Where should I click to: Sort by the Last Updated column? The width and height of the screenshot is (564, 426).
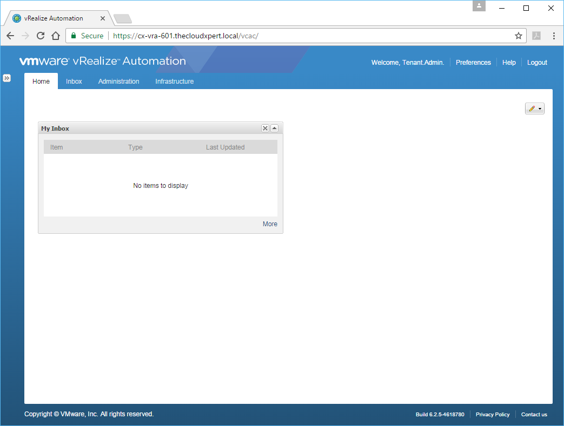(x=225, y=147)
